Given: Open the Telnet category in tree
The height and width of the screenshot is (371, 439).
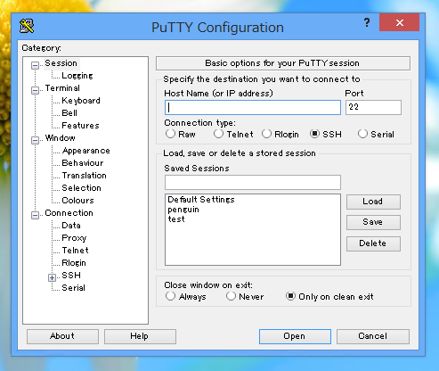Looking at the screenshot, I should pos(75,251).
